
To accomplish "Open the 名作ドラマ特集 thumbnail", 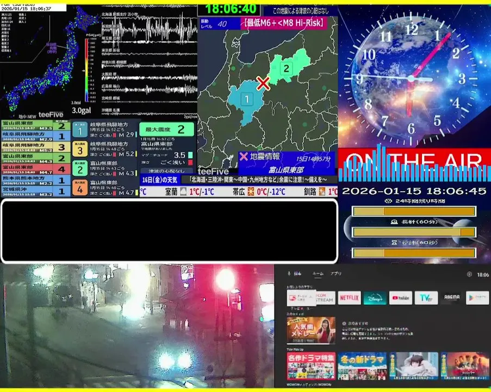I will 311,366.
